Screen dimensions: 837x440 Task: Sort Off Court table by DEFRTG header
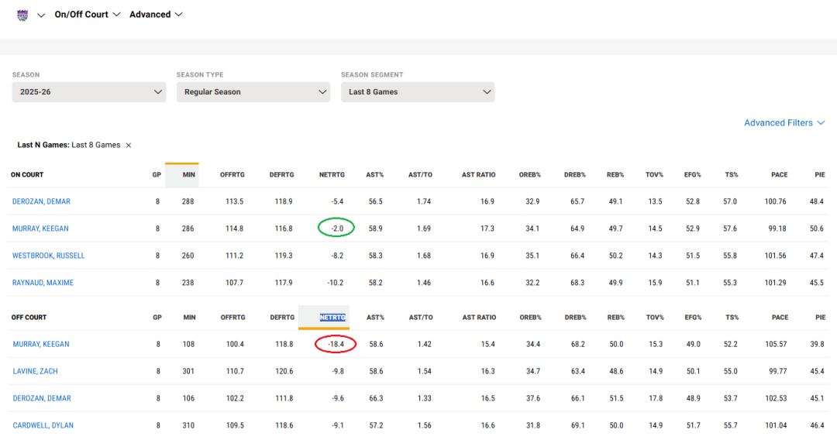pyautogui.click(x=281, y=318)
